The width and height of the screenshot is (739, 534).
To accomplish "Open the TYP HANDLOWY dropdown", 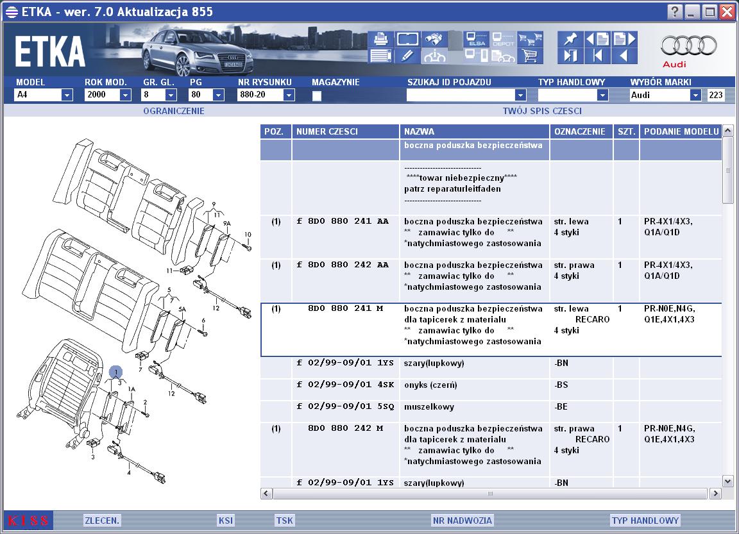I will [x=602, y=95].
